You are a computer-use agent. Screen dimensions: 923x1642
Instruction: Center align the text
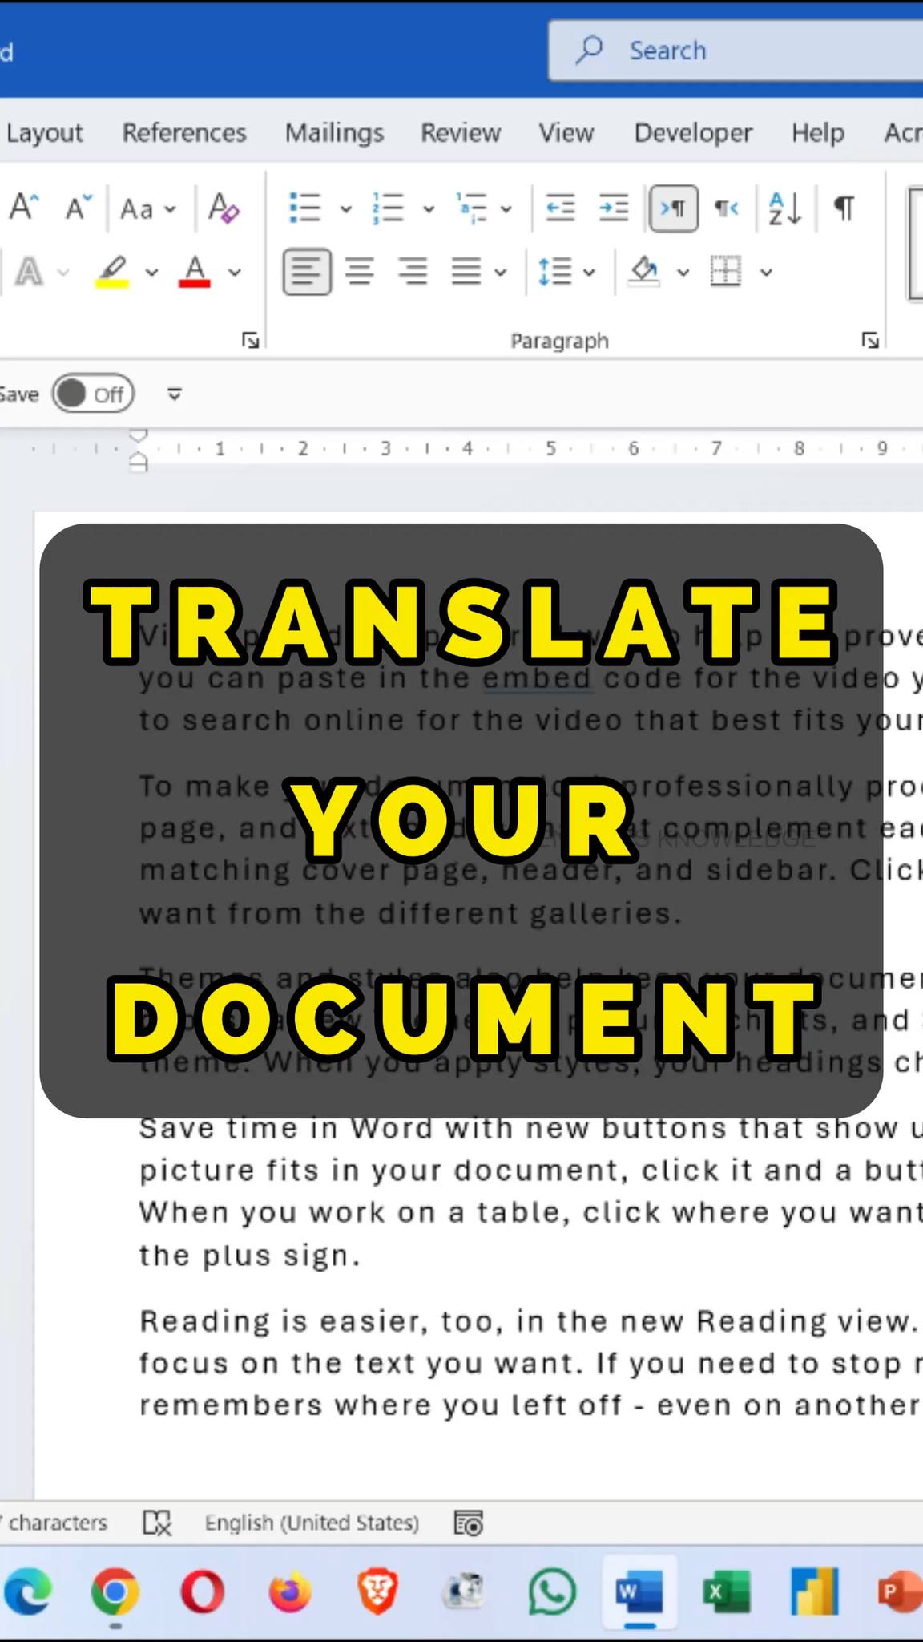(360, 272)
